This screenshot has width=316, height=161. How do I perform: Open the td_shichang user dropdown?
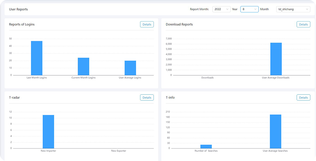293,9
